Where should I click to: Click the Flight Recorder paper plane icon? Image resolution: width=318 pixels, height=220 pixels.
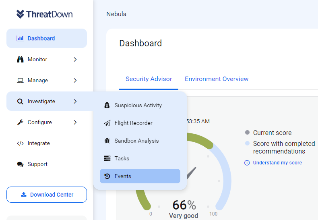point(107,123)
